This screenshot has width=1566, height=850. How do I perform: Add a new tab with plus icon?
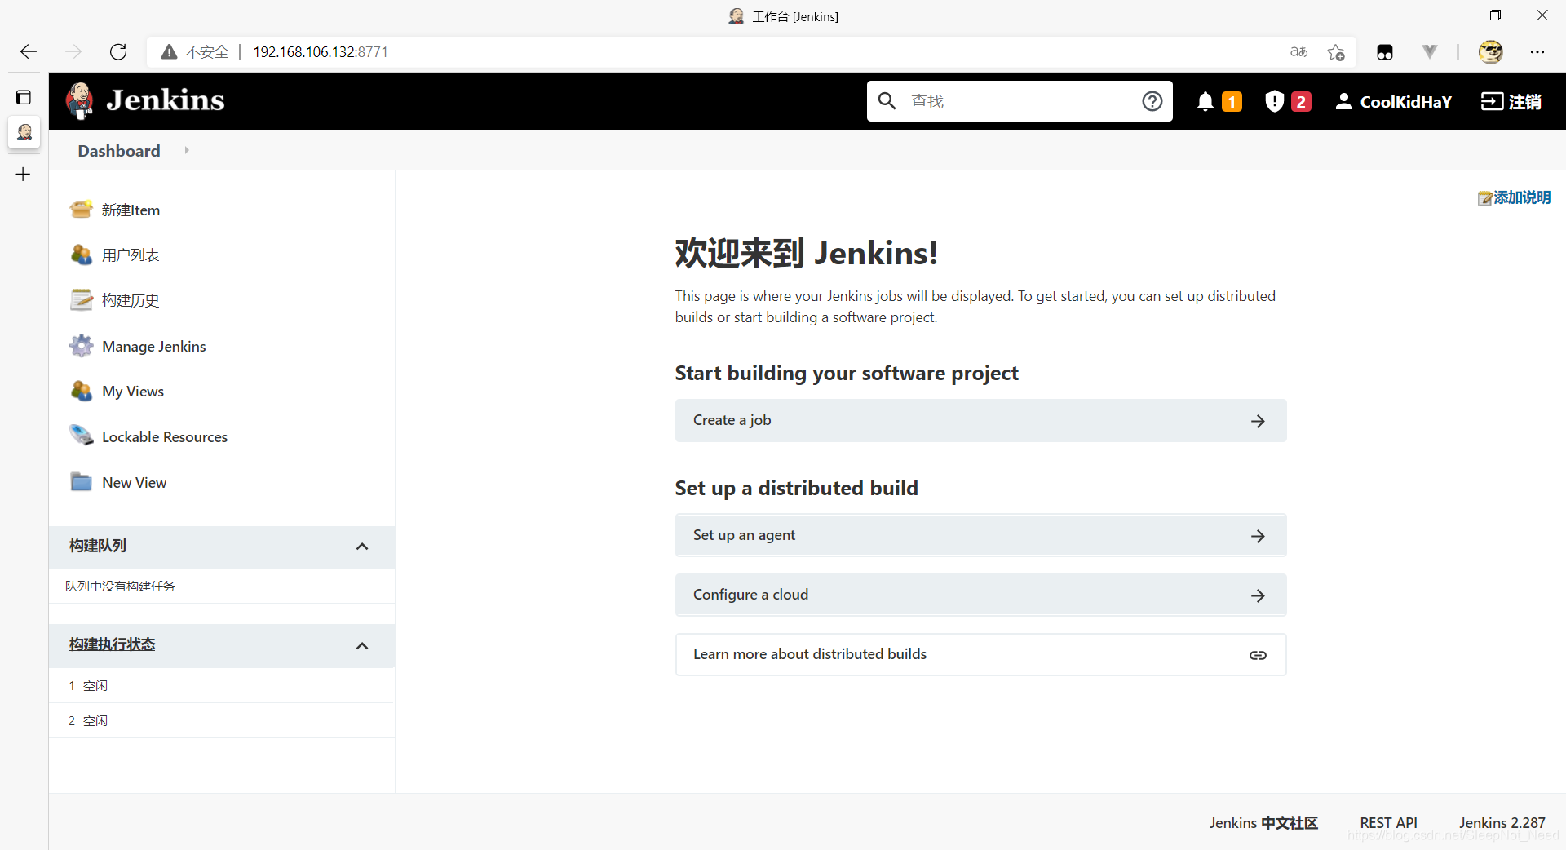pos(24,174)
